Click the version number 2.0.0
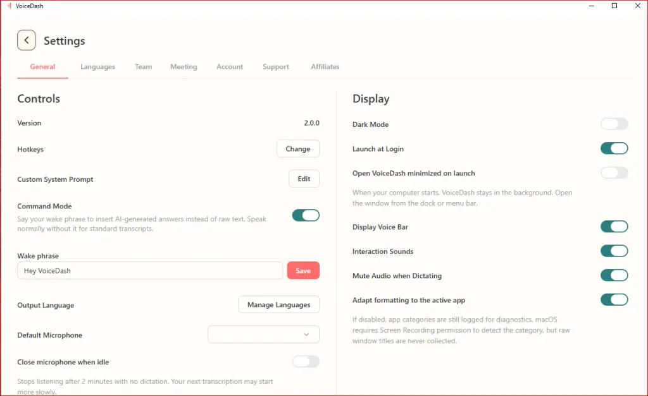 tap(311, 123)
